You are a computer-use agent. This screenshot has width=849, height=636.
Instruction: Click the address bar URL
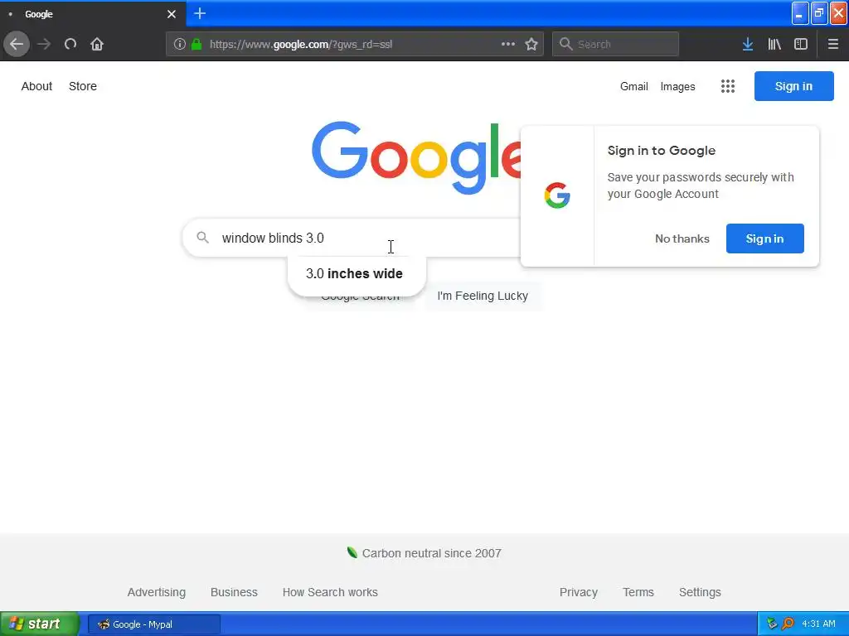tap(300, 45)
